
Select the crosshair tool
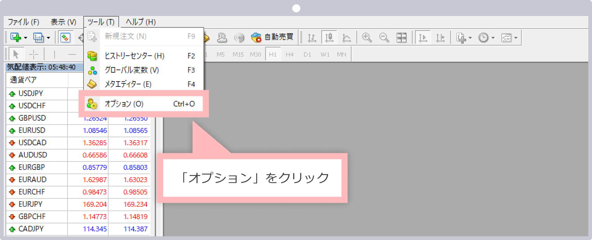point(33,54)
